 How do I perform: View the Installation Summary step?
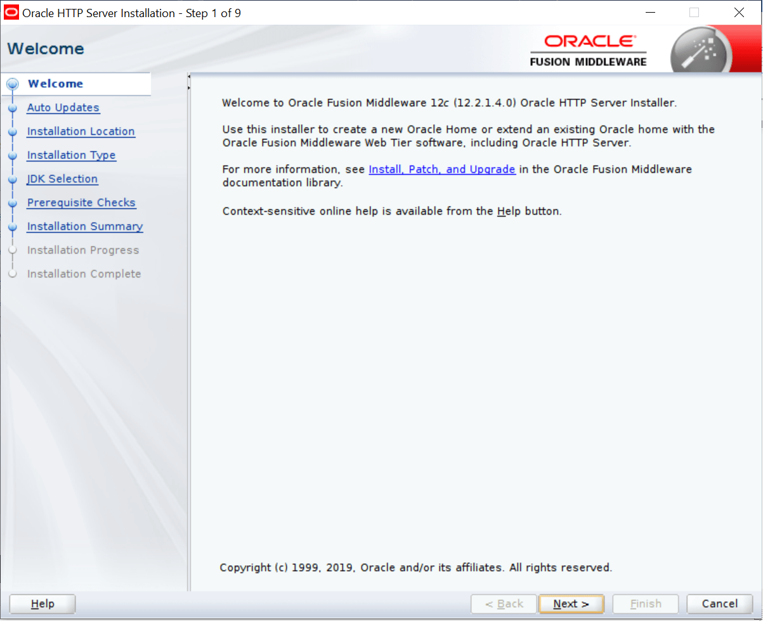click(x=84, y=226)
